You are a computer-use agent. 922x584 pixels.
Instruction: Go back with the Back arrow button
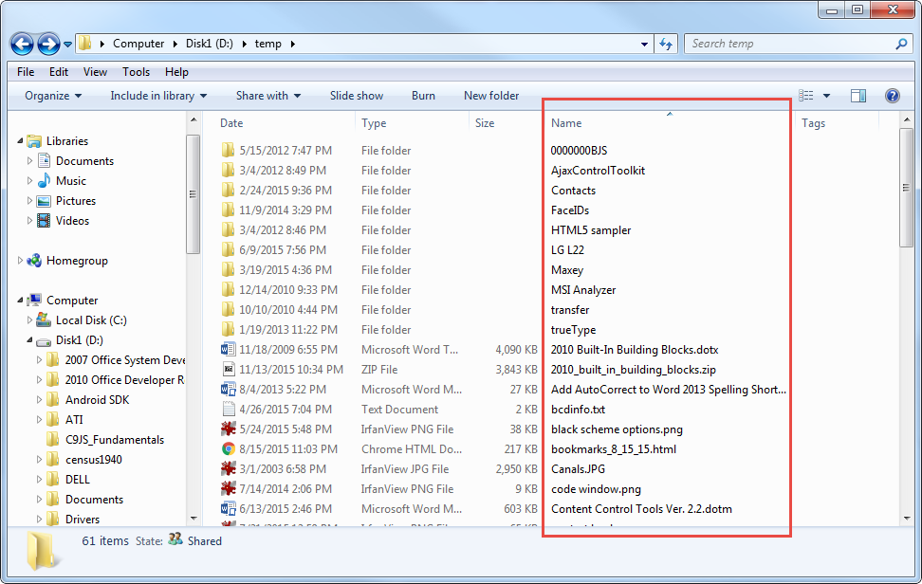coord(23,44)
